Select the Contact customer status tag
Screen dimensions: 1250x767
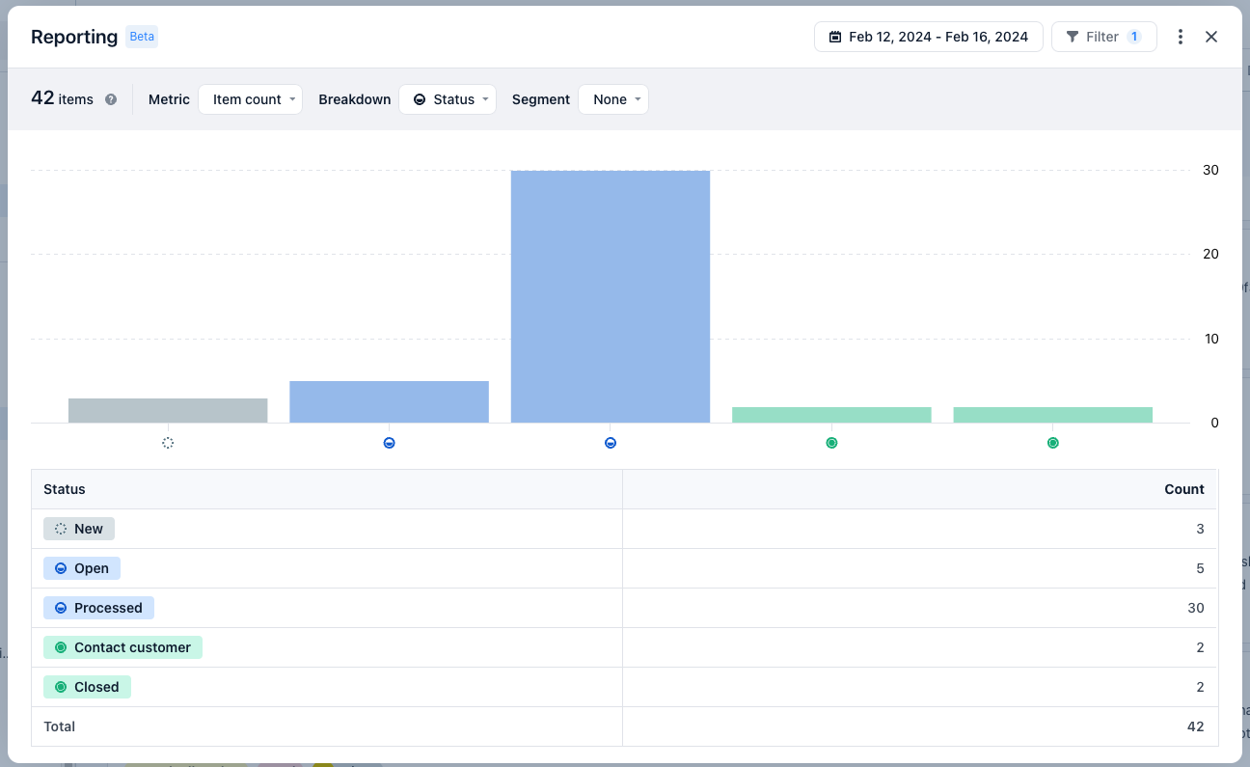(122, 647)
